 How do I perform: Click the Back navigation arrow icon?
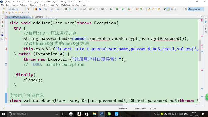click(19, 12)
